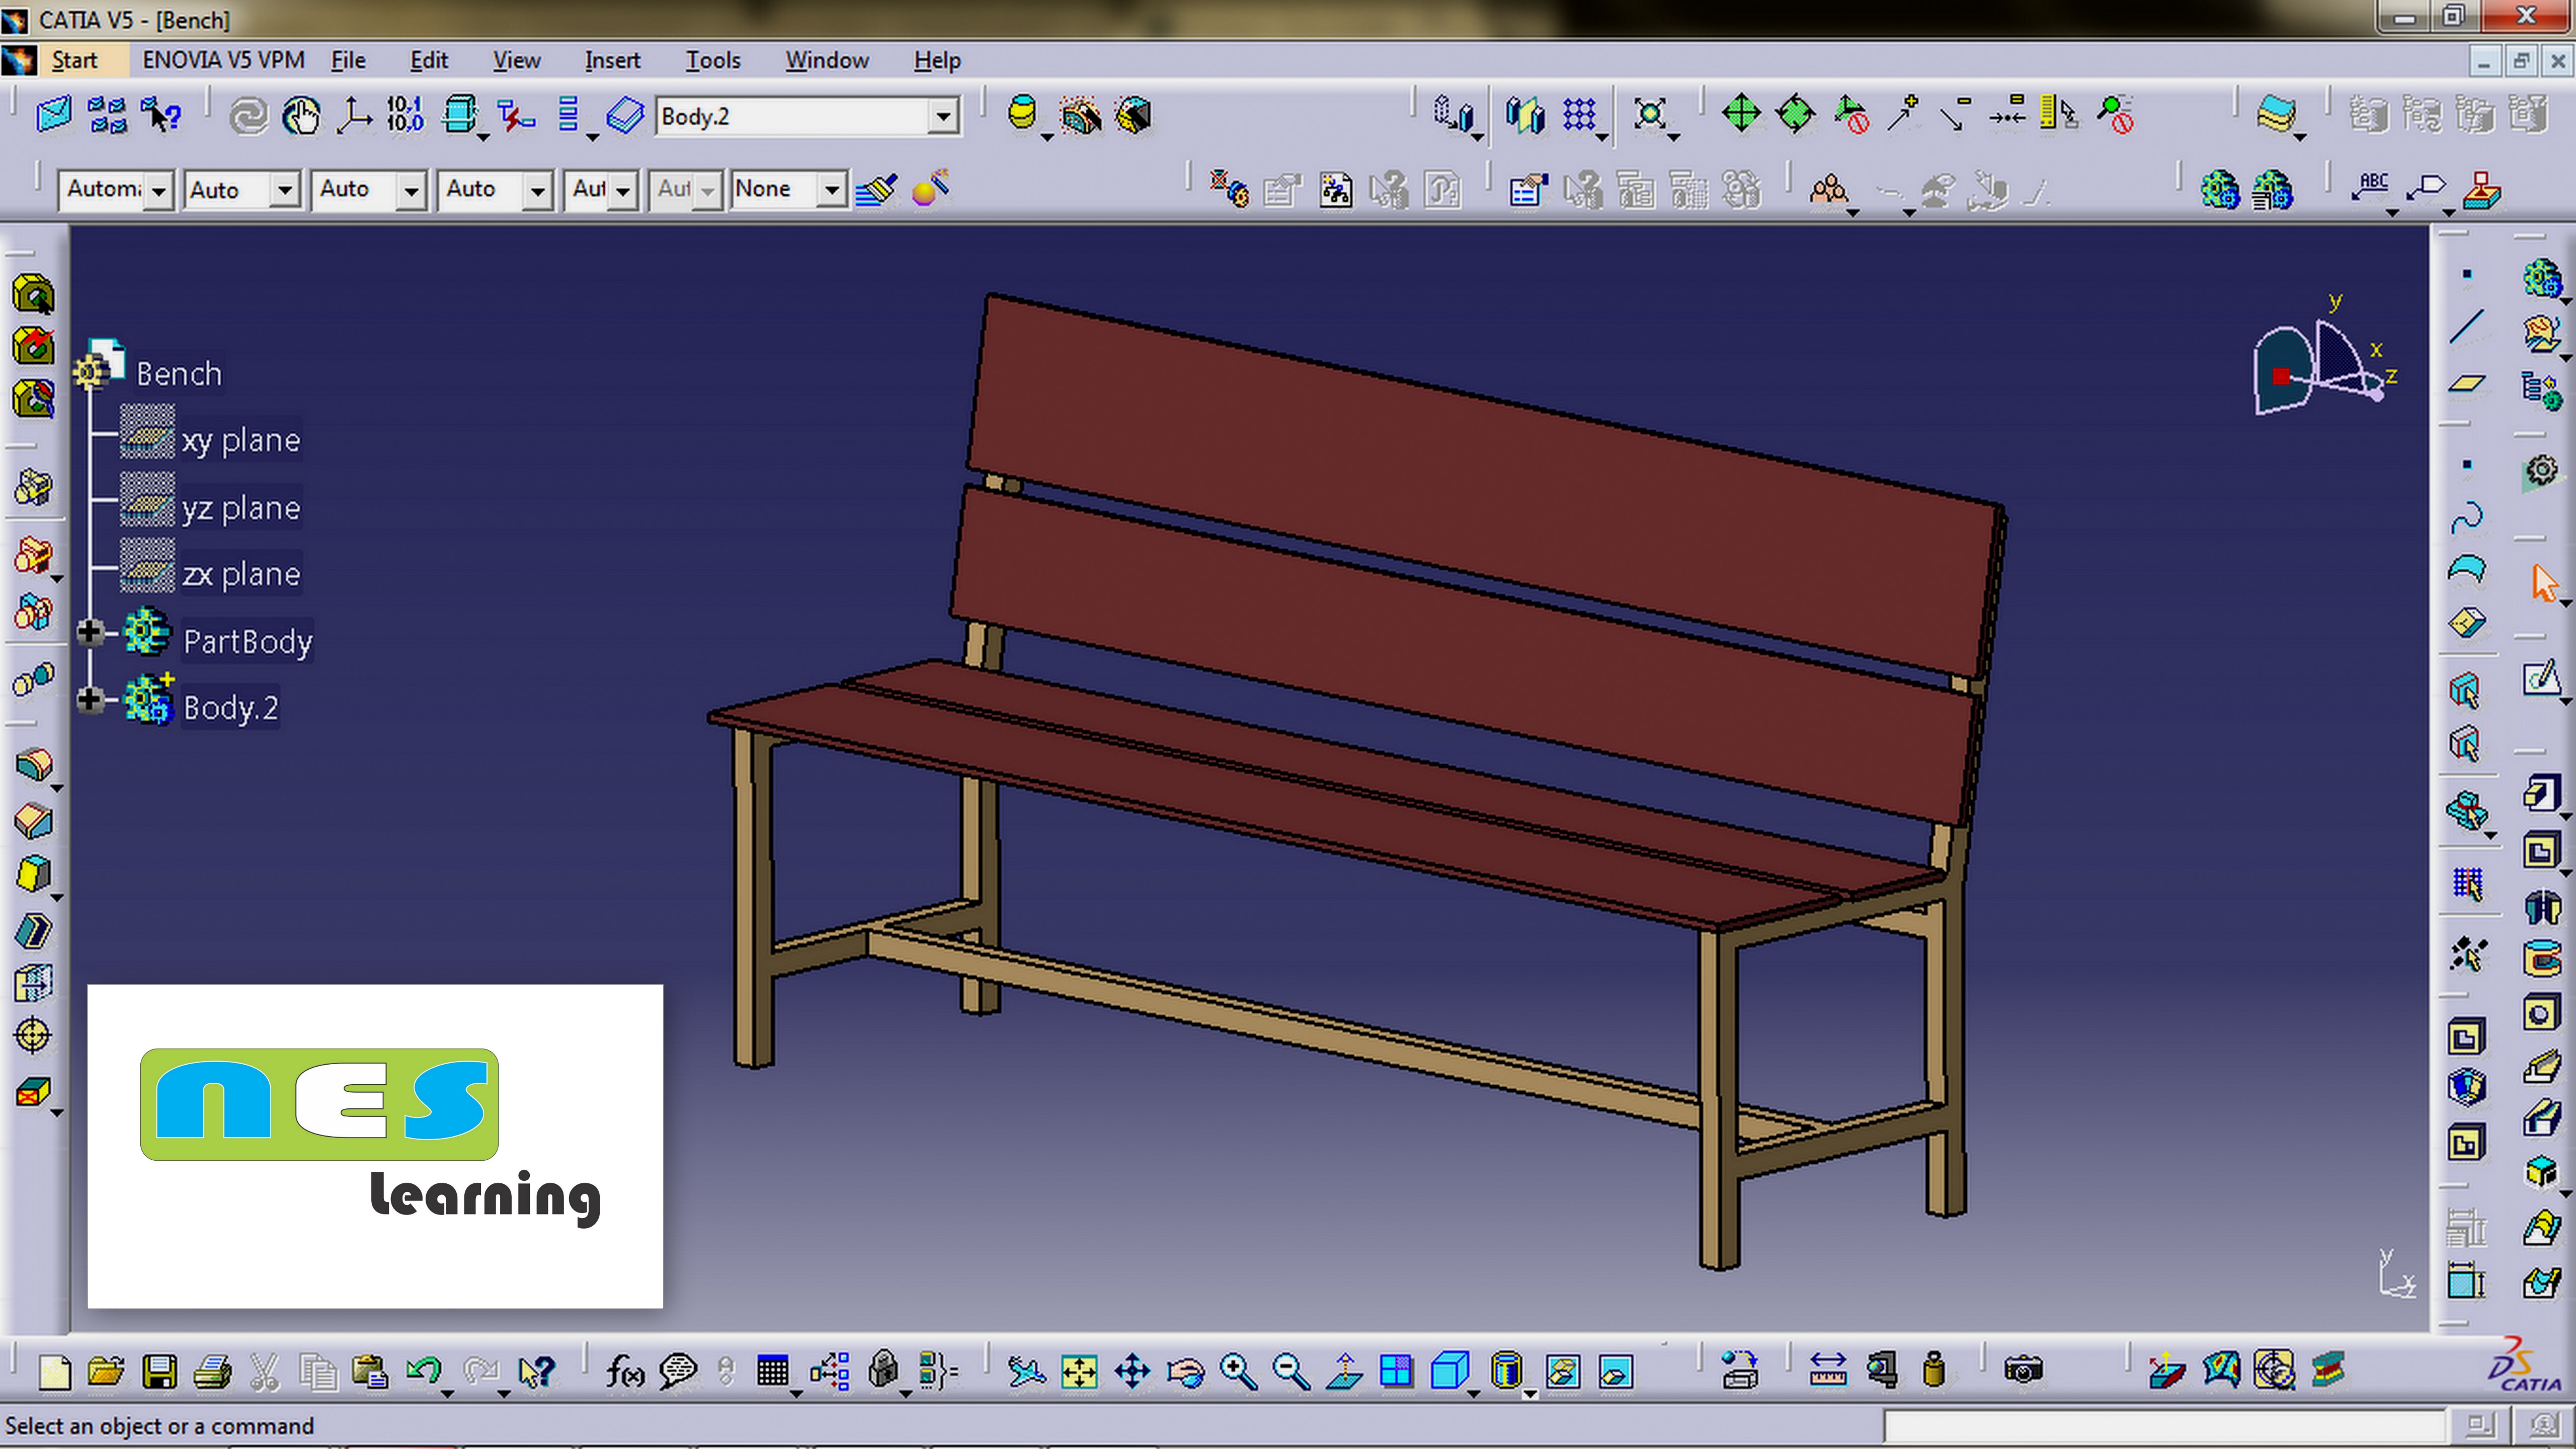Click the Fit All In icon
The width and height of the screenshot is (2576, 1449).
1079,1371
